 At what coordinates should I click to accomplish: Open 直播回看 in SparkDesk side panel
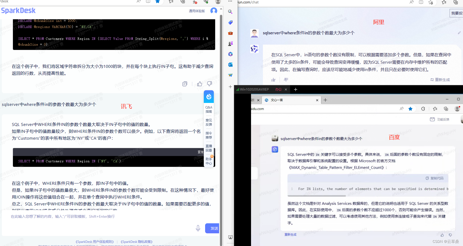click(x=209, y=148)
